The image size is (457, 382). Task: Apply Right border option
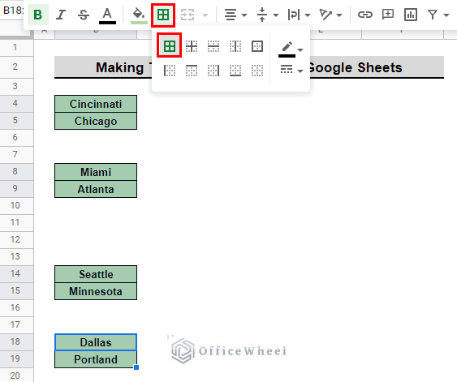(213, 71)
